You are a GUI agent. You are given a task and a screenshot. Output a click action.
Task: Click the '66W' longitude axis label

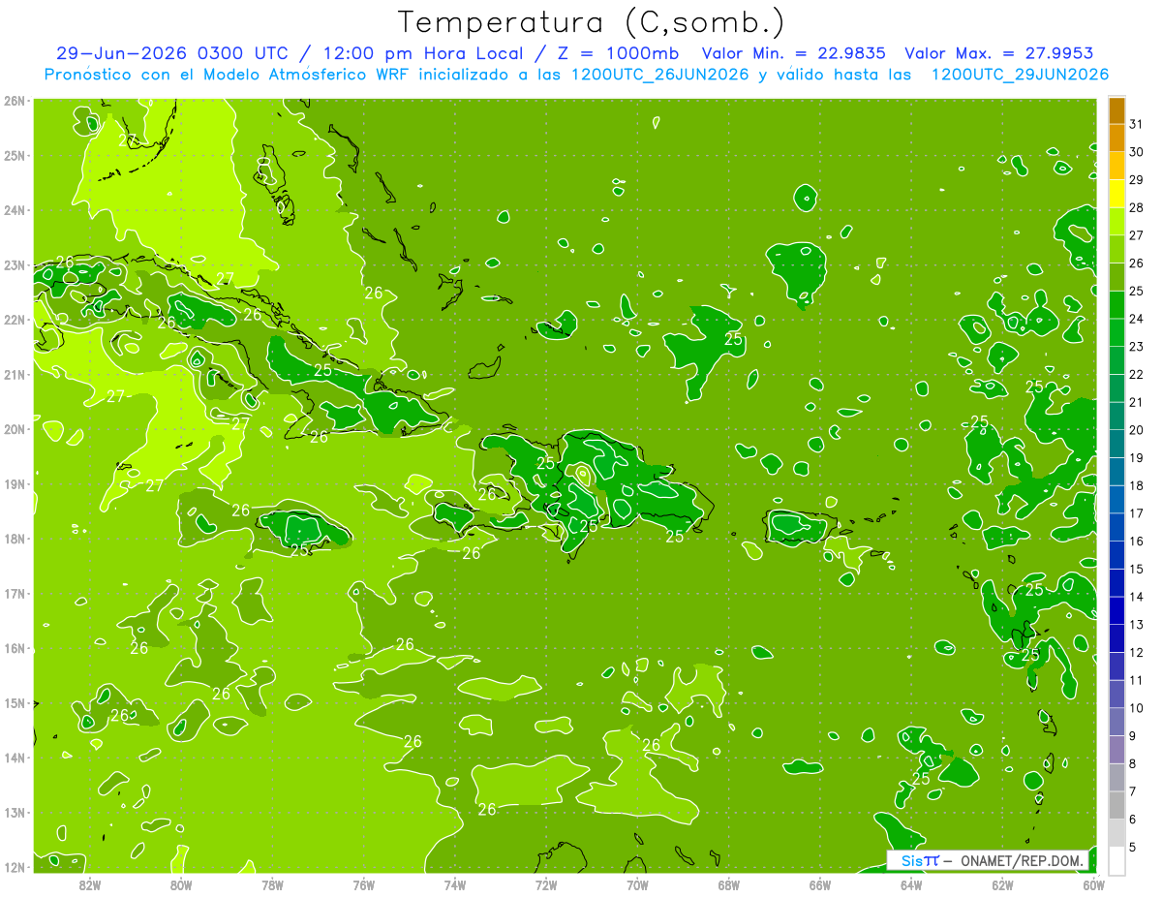(819, 884)
